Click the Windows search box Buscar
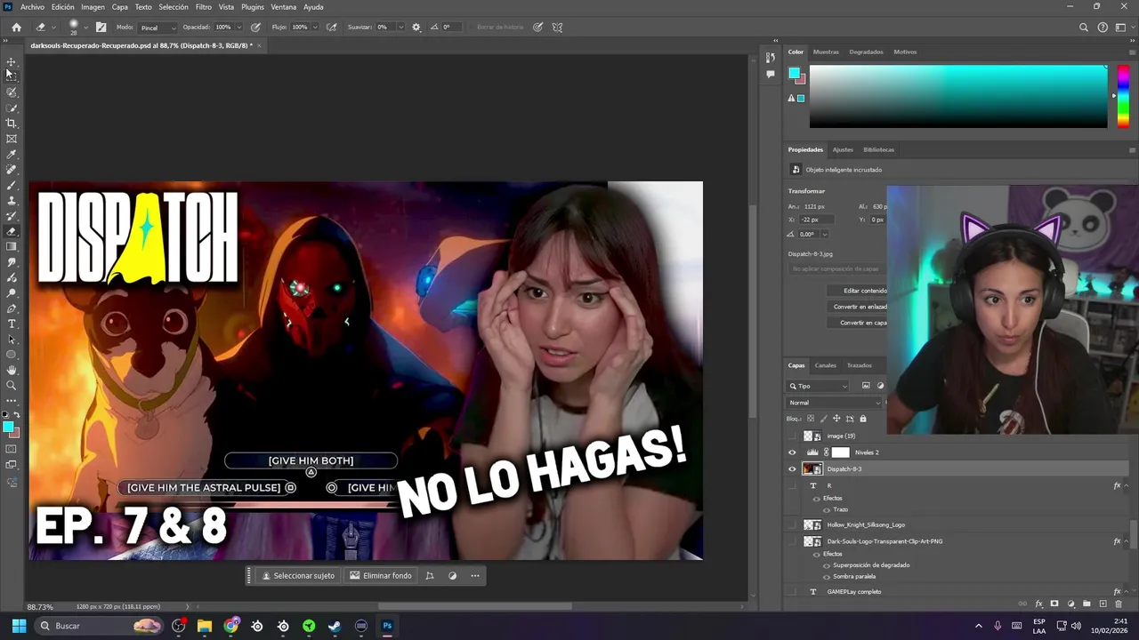Screen dimensions: 1139x640 pos(98,626)
